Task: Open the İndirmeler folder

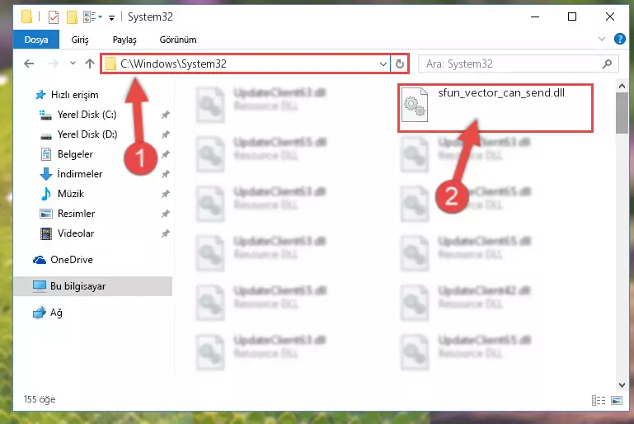Action: point(80,174)
